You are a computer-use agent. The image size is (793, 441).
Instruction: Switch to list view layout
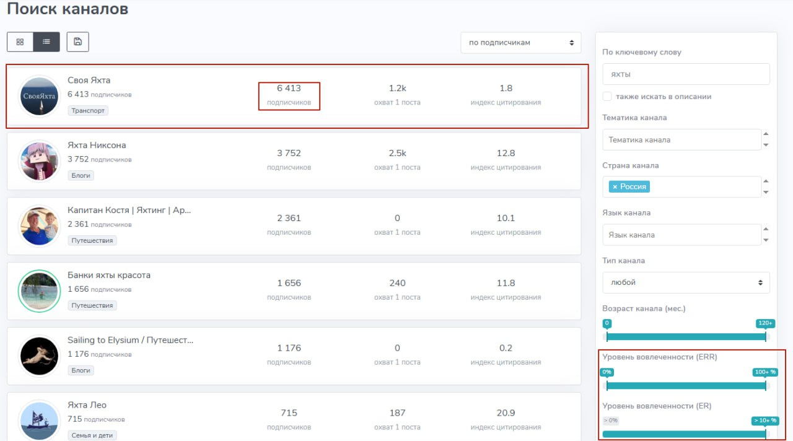click(46, 41)
